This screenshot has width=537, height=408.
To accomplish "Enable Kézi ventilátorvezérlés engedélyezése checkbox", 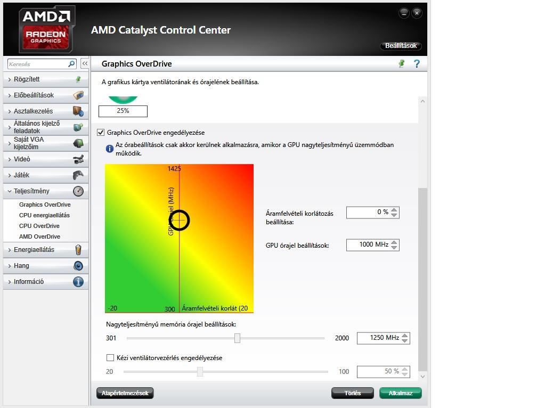I will point(110,358).
